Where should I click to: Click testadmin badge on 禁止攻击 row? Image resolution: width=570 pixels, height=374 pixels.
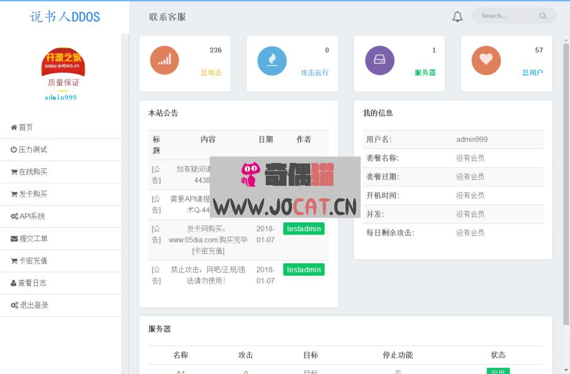click(303, 270)
